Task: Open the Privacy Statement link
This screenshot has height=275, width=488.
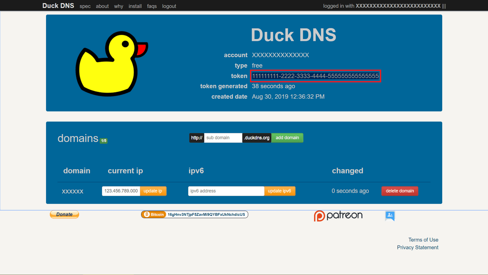Action: tap(417, 247)
